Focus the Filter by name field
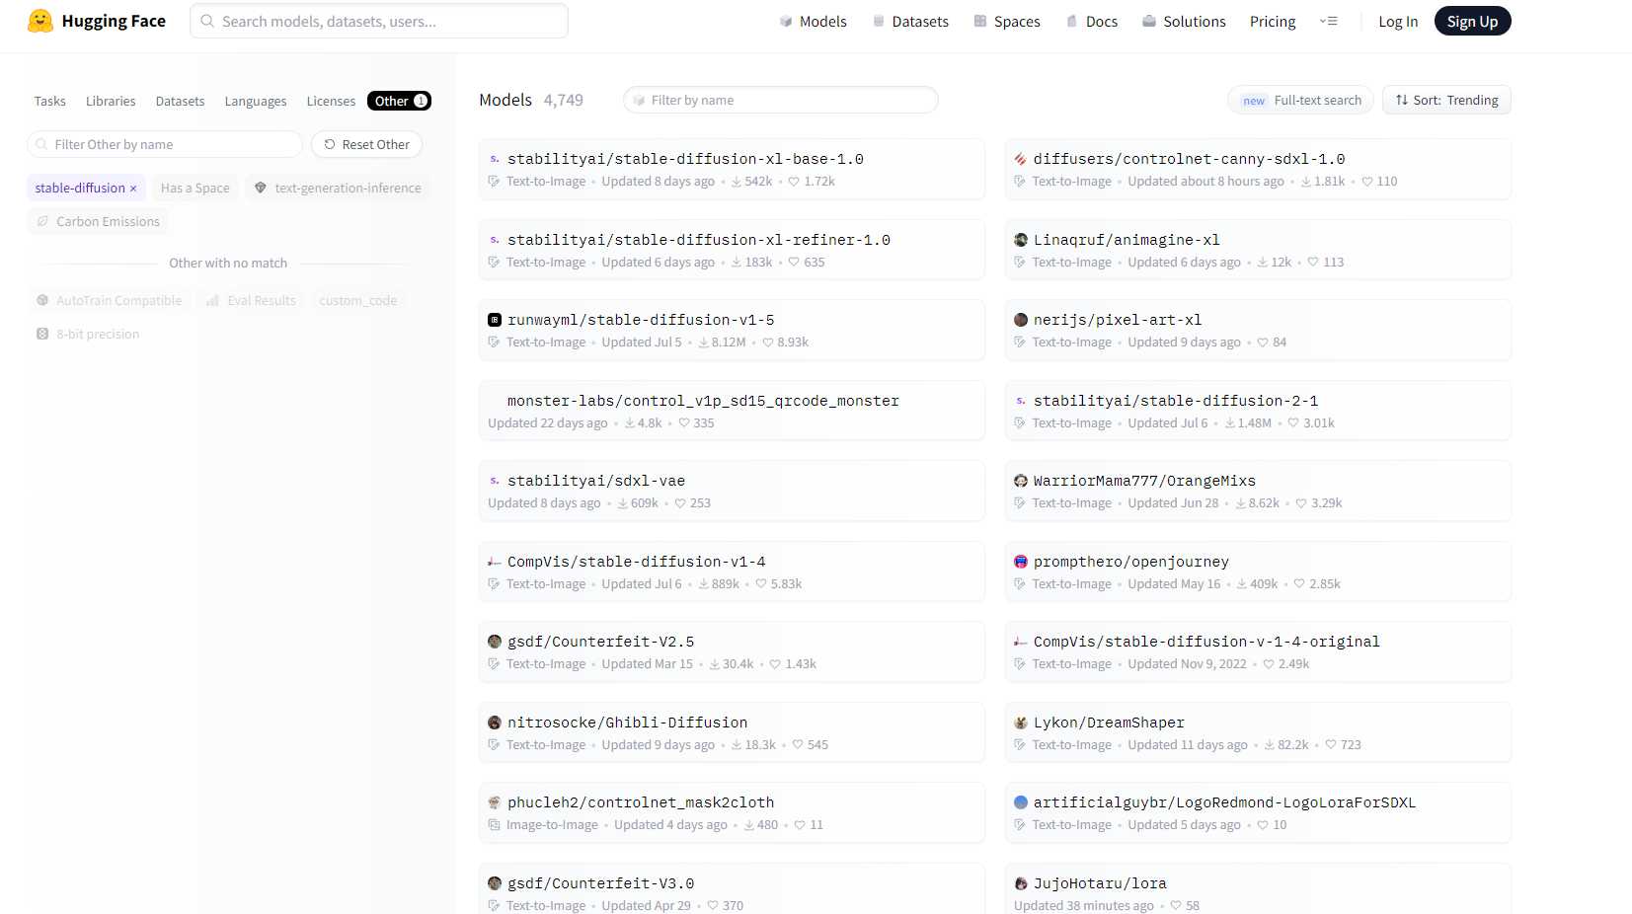This screenshot has width=1632, height=914. pos(780,100)
